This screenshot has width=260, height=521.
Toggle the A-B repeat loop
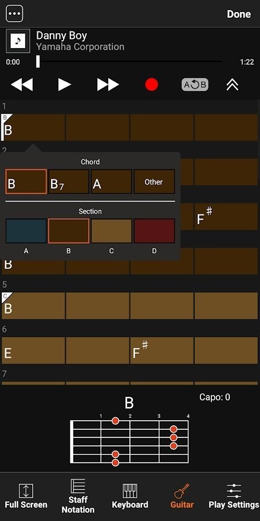(x=195, y=85)
